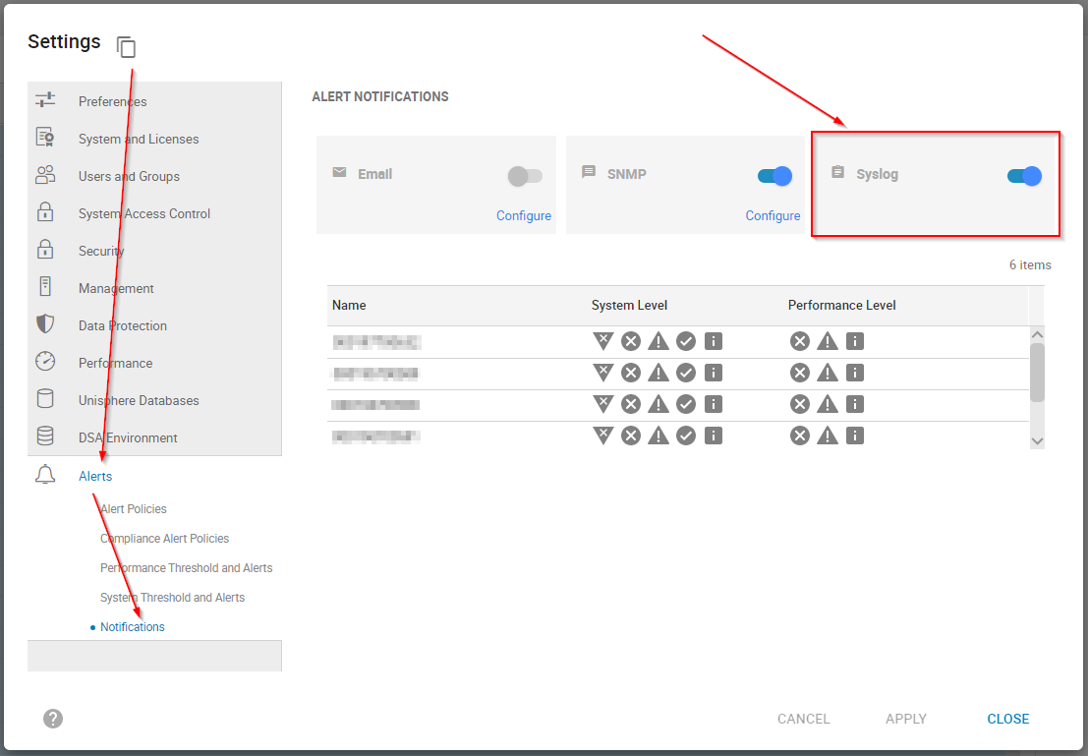Select the Notifications sub-item
Viewport: 1088px width, 756px height.
click(x=133, y=626)
